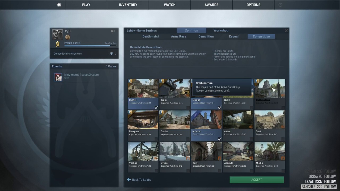This screenshot has height=191, width=340.
Task: Click the '1 Online' friends count
Action: pyautogui.click(x=111, y=66)
